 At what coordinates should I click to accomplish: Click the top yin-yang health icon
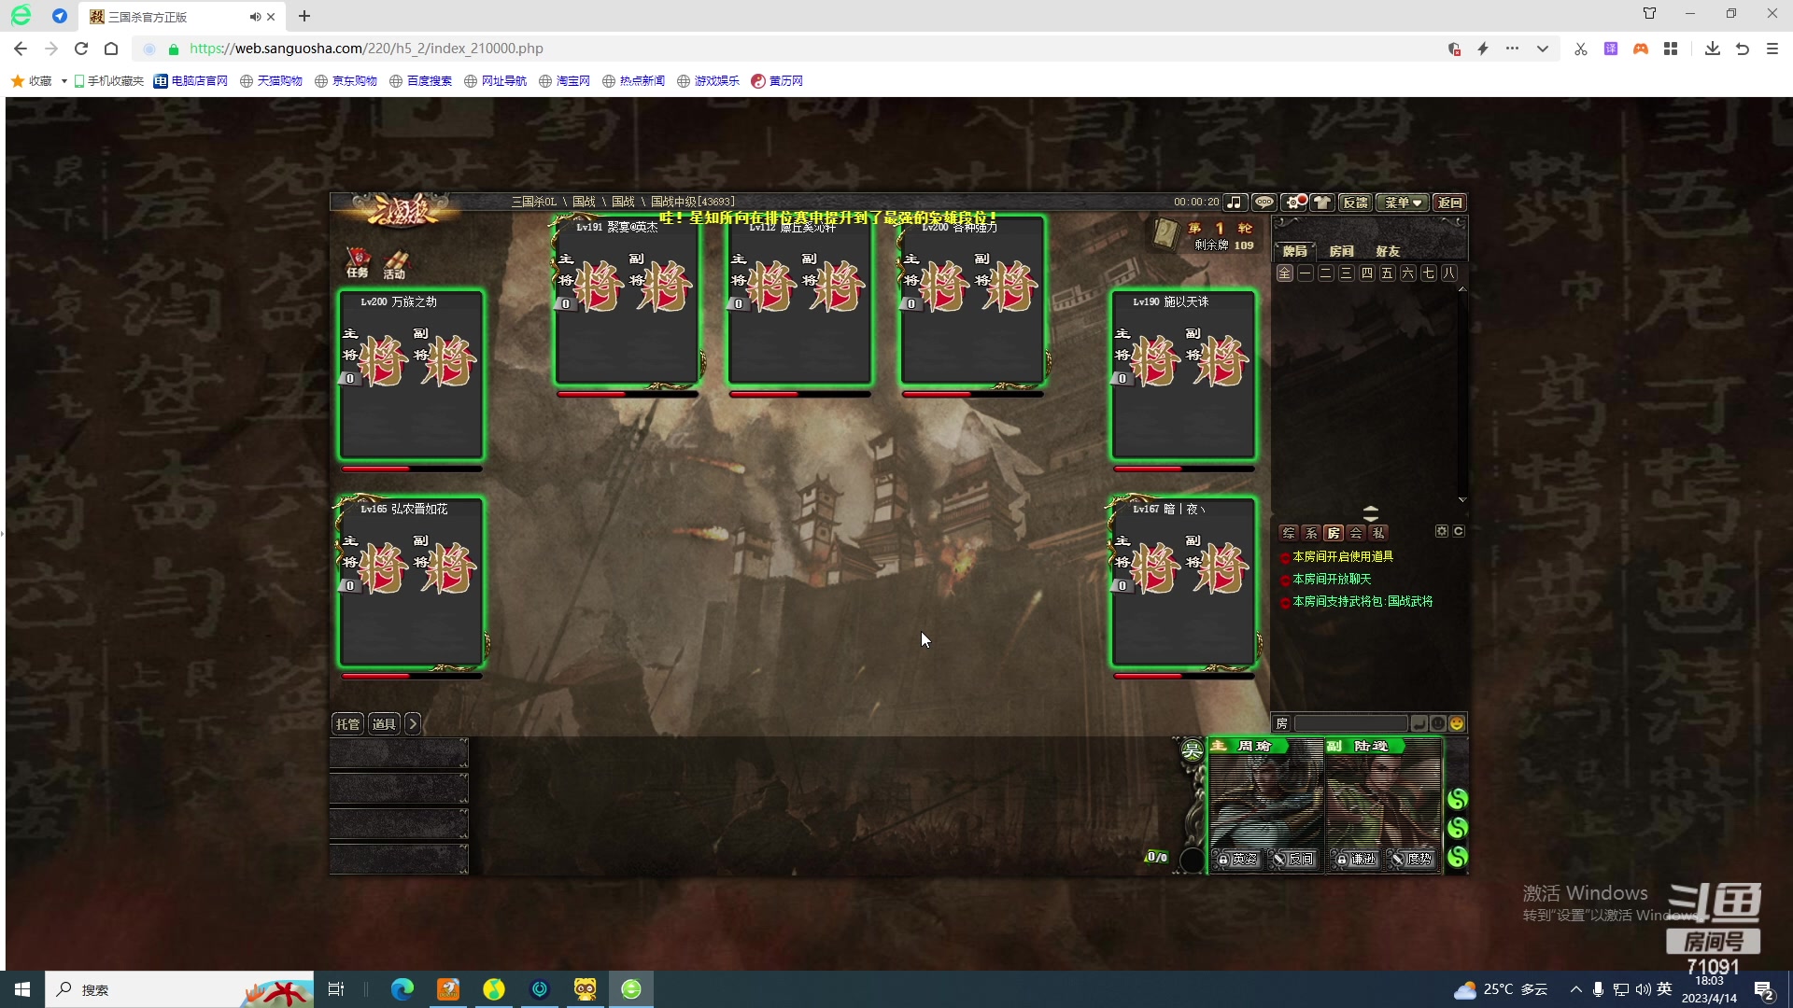(1457, 799)
